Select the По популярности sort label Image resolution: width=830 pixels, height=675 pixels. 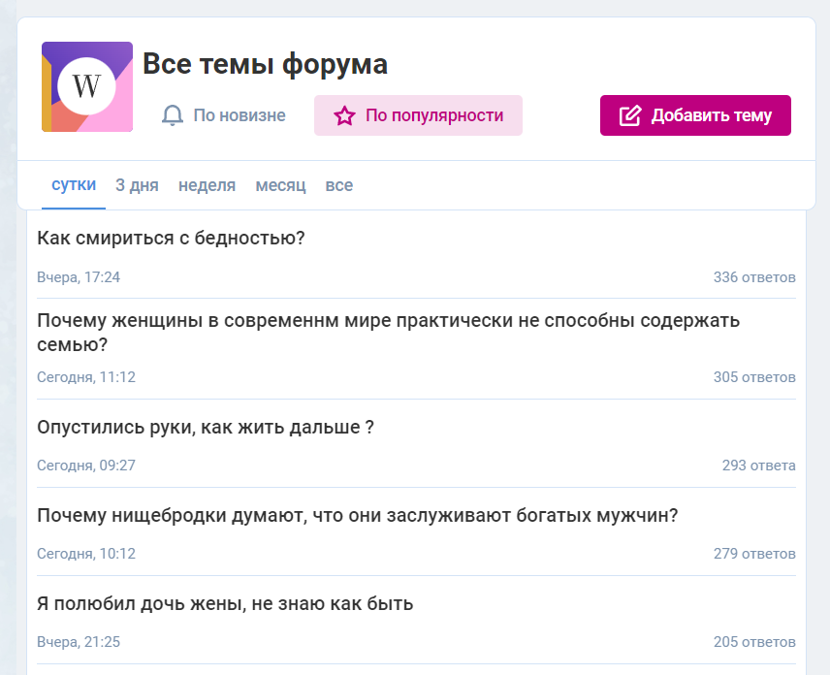(x=433, y=115)
